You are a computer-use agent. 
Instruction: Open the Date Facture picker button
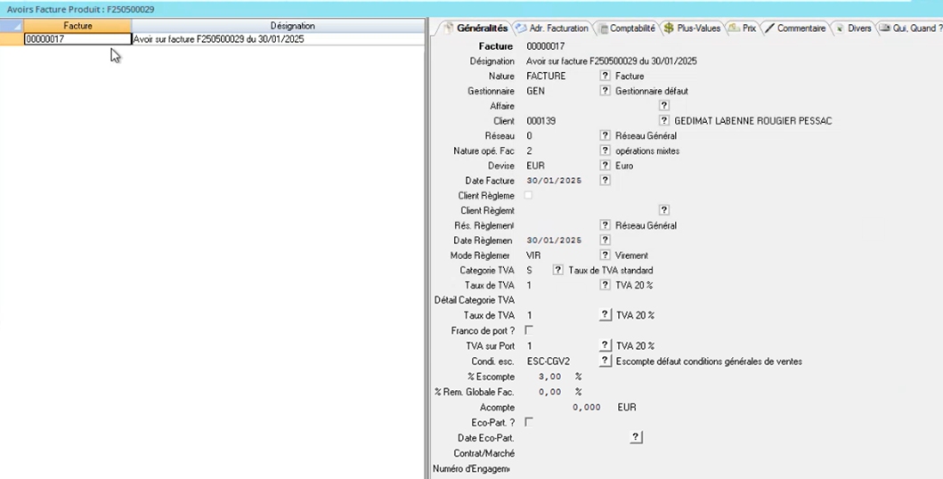coord(606,180)
